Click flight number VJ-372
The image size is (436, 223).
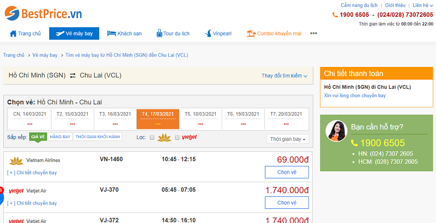click(109, 220)
